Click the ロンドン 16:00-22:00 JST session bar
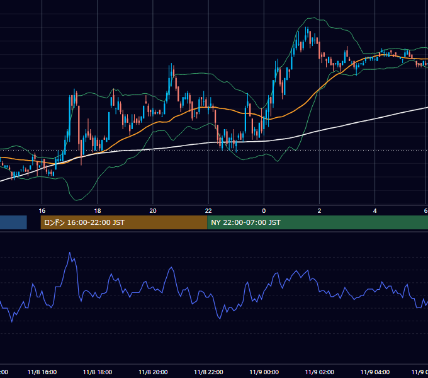 point(124,222)
